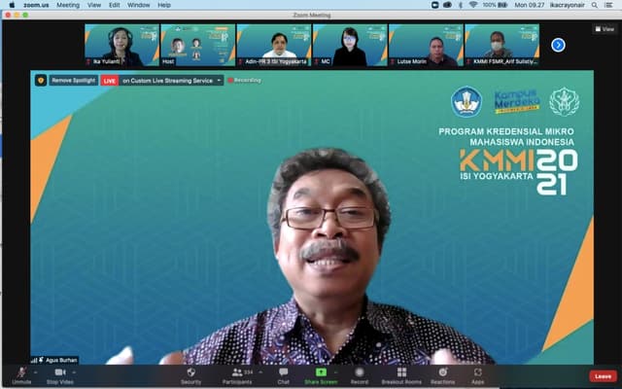Open Spotlight search magnifier

click(x=594, y=5)
